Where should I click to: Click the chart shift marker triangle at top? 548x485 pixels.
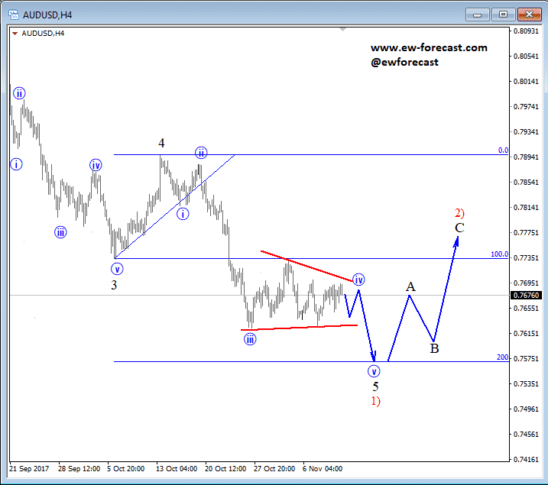[342, 30]
